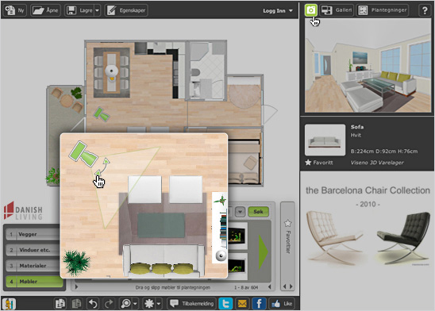The height and width of the screenshot is (311, 435).
Task: Open the Logg Inn dropdown
Action: (x=278, y=11)
